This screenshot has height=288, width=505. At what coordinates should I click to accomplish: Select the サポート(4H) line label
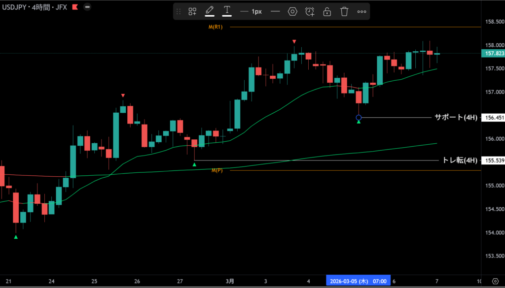[455, 117]
